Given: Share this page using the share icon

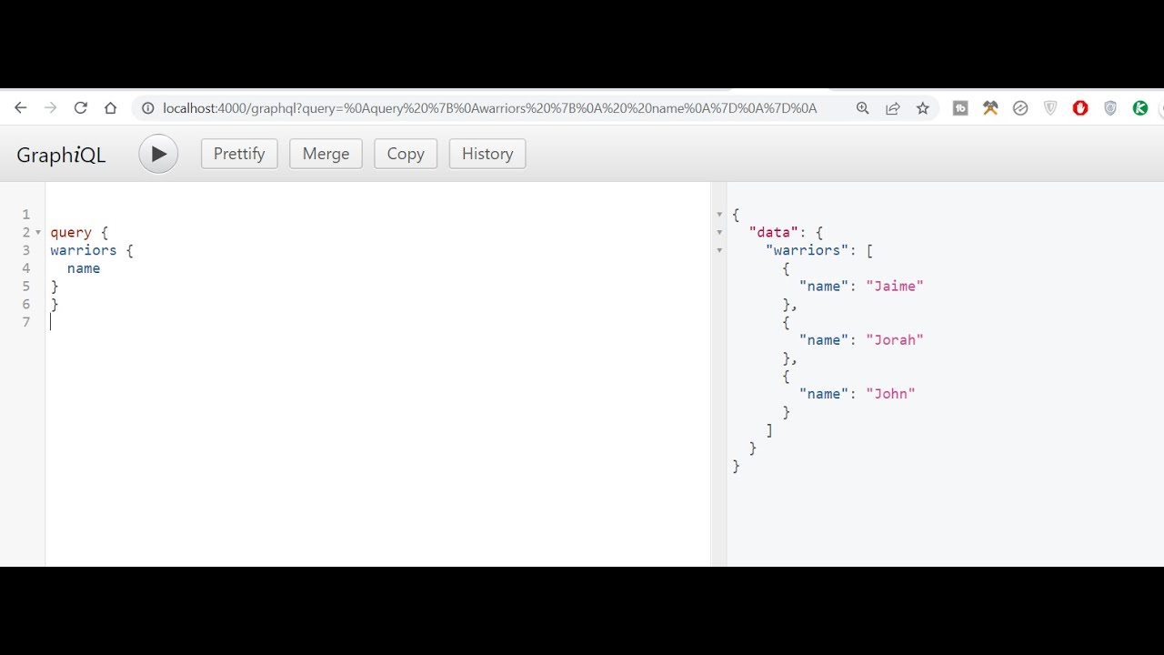Looking at the screenshot, I should 893,108.
